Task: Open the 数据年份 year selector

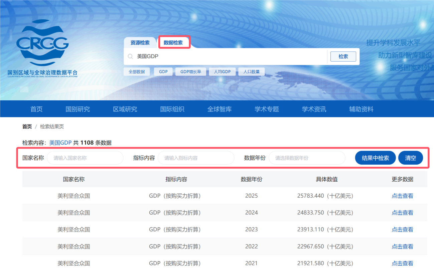Action: pyautogui.click(x=307, y=158)
